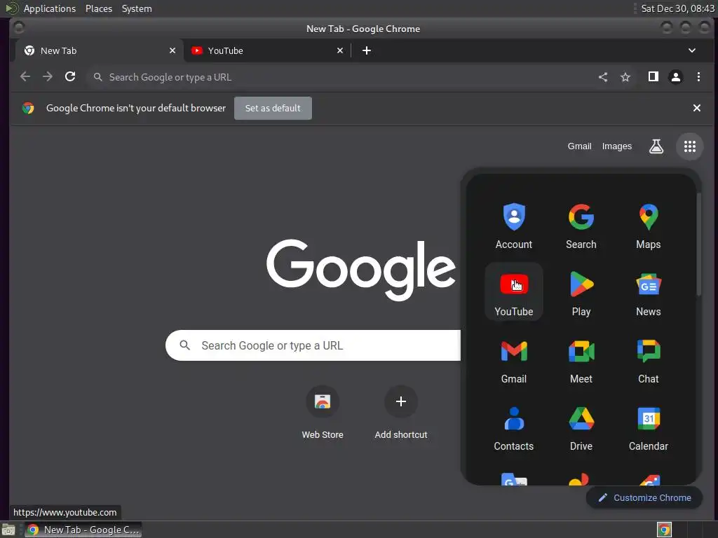Switch to the New Tab tab
Image resolution: width=718 pixels, height=538 pixels.
click(100, 50)
